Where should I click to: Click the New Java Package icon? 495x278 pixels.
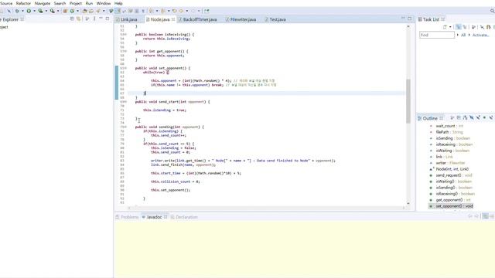(x=65, y=11)
